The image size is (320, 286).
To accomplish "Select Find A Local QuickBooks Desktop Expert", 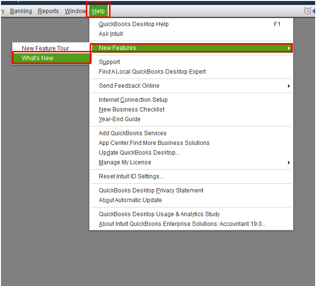I will 192,72.
